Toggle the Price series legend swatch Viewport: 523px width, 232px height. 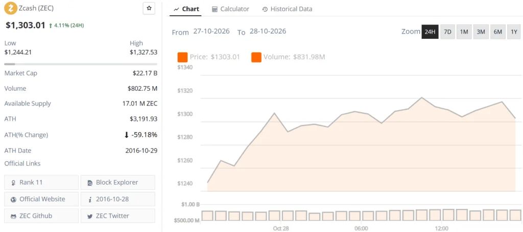coord(182,57)
